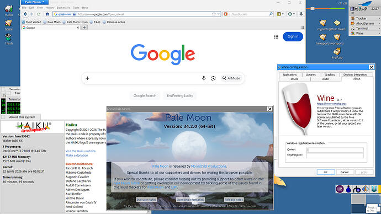This screenshot has height=214, width=381.
Task: Switch to the Drives tab in Wine configuration
Action: click(x=294, y=79)
